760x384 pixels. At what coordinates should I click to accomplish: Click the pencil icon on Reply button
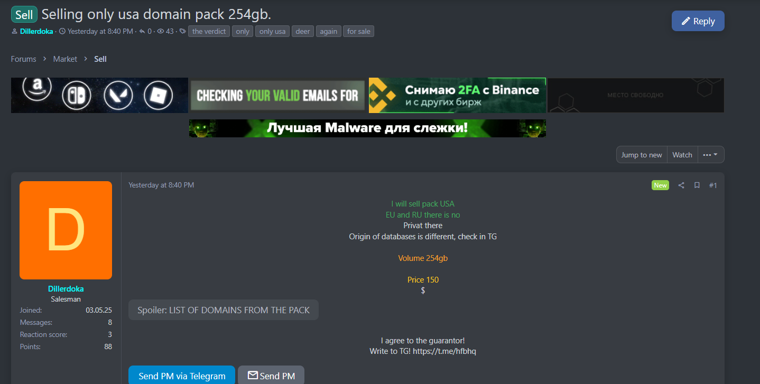pyautogui.click(x=686, y=21)
